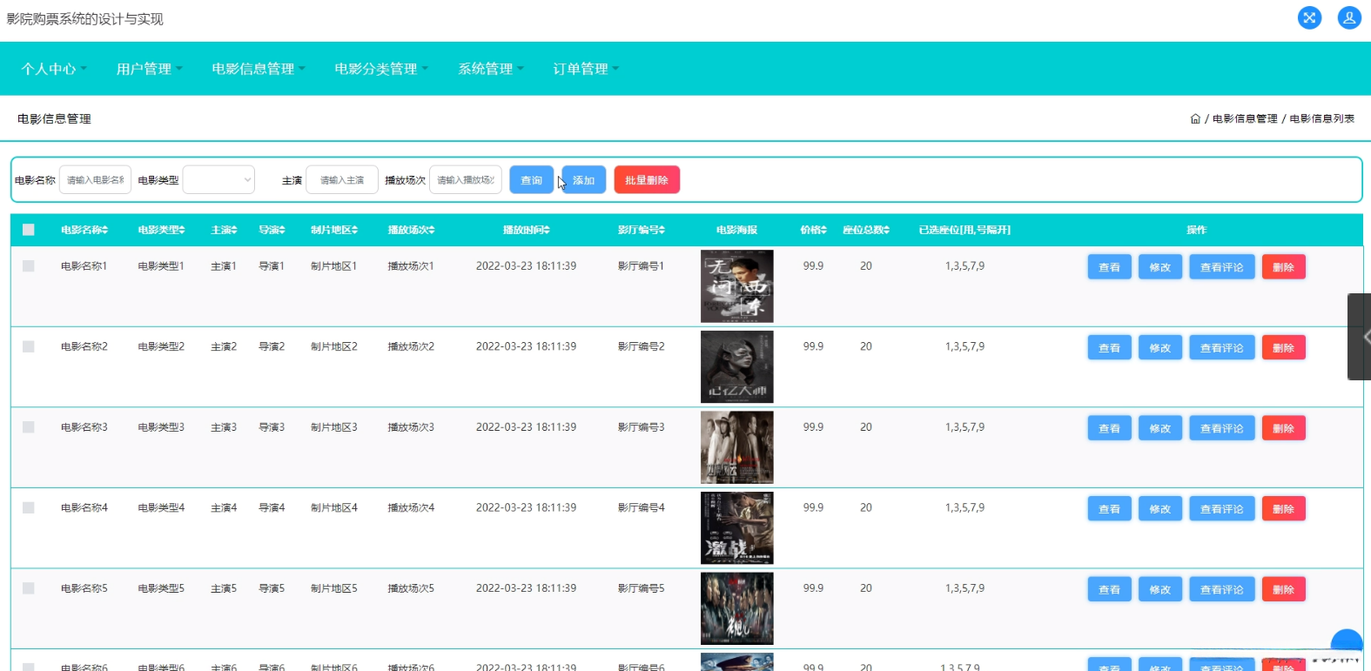Click 修改 for 电影名称4 row

click(1160, 509)
